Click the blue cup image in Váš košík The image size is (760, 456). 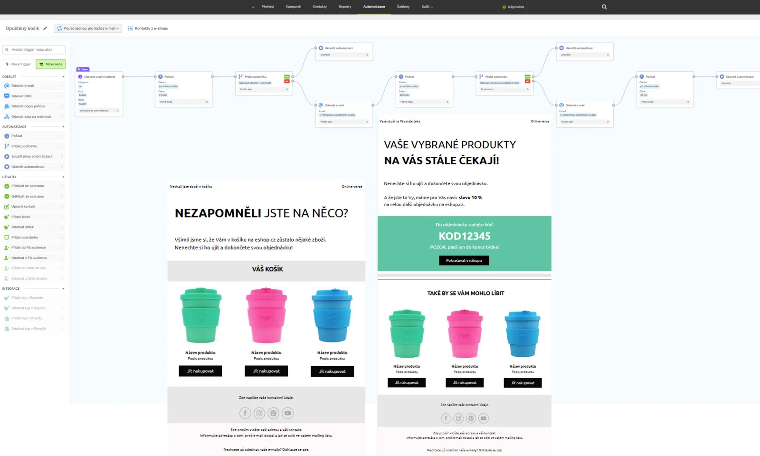click(x=332, y=315)
